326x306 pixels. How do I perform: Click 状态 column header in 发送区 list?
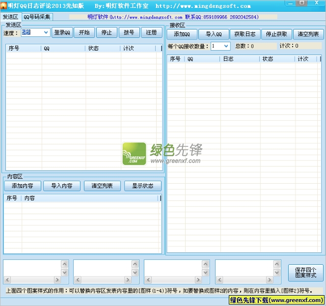tap(103, 49)
